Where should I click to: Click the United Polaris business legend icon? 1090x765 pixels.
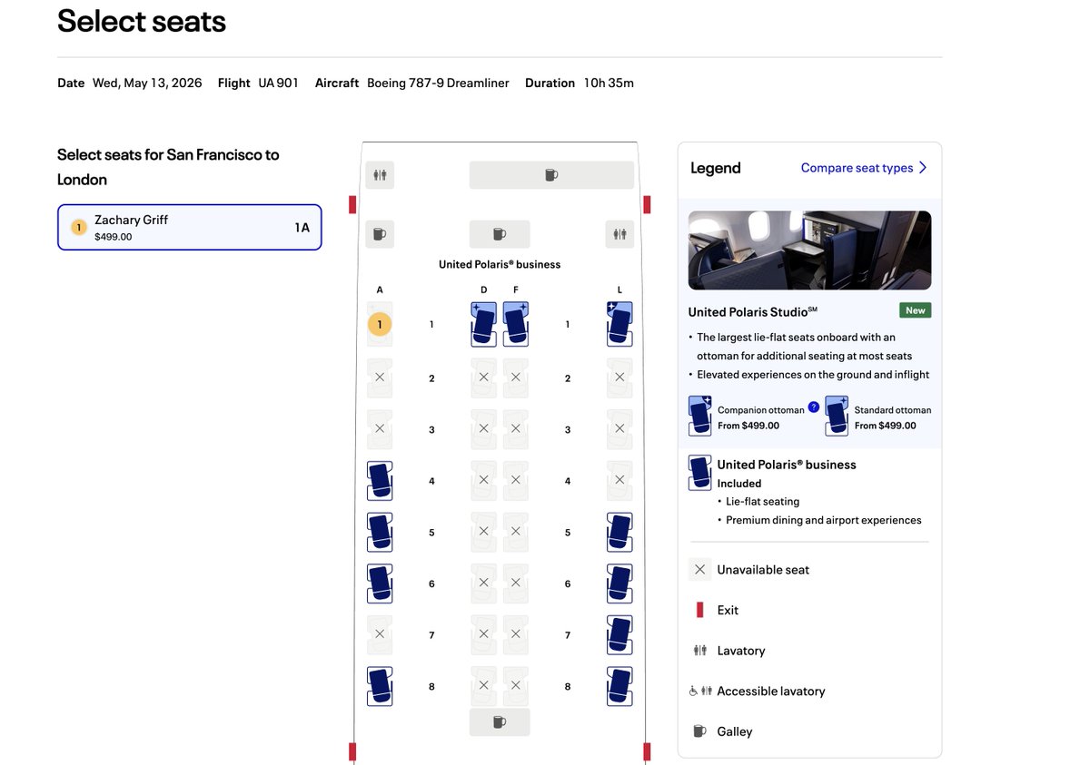click(700, 473)
